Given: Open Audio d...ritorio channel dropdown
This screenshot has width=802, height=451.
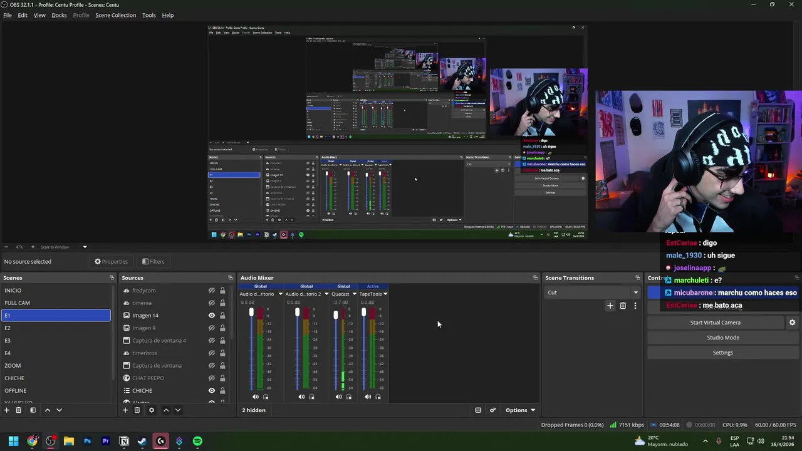Looking at the screenshot, I should [280, 294].
